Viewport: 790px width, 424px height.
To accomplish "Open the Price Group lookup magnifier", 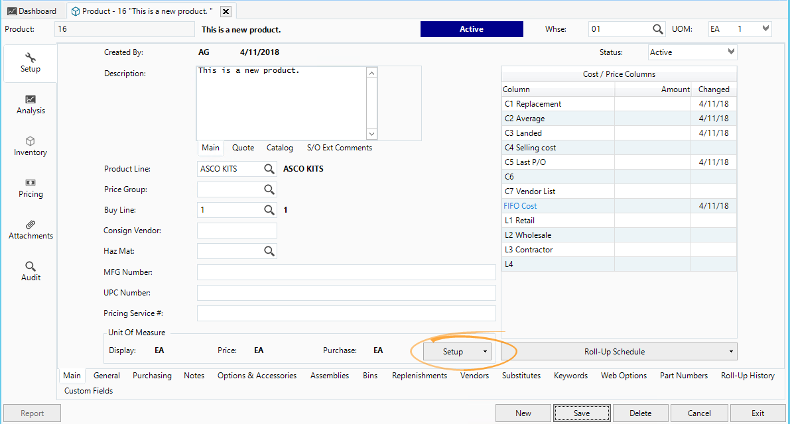I will 269,189.
